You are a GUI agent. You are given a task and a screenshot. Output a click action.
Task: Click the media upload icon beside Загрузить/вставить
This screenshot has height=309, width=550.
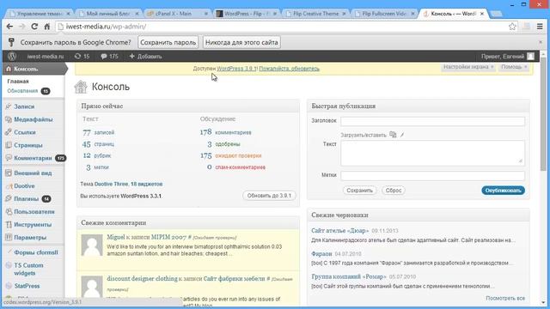[x=393, y=135]
